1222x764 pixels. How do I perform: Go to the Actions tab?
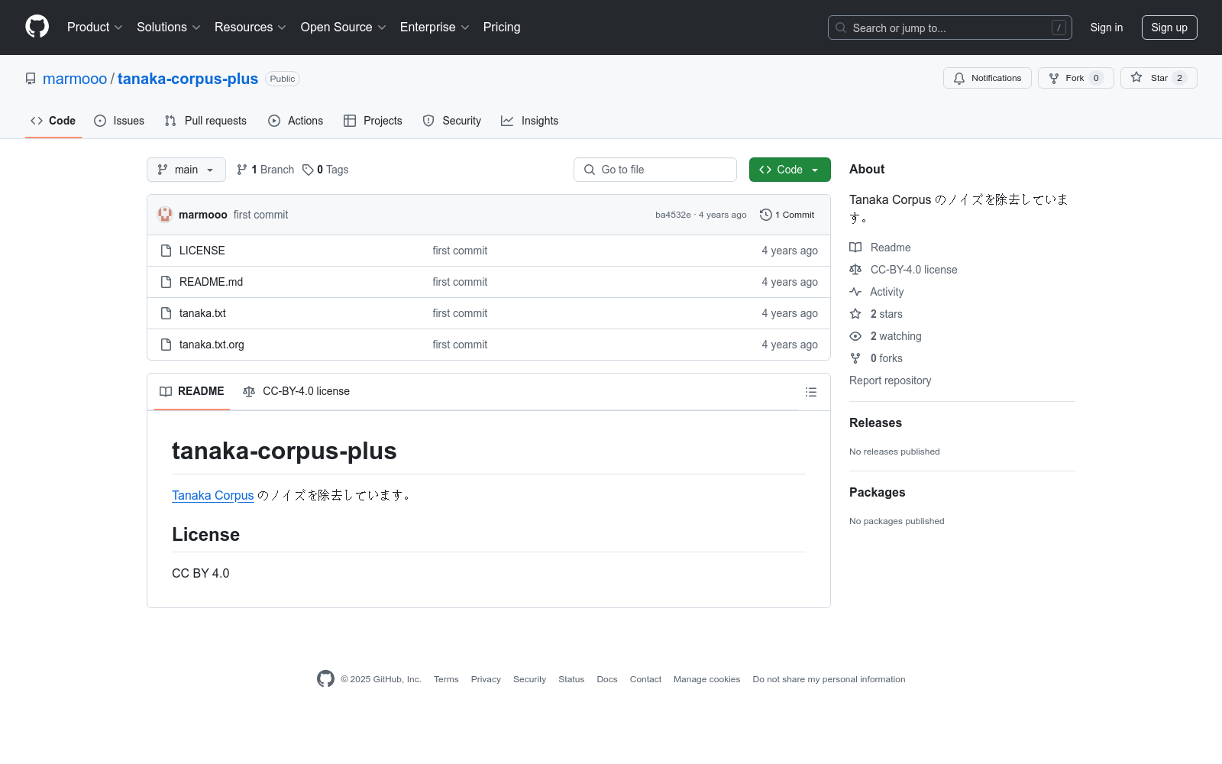(296, 121)
